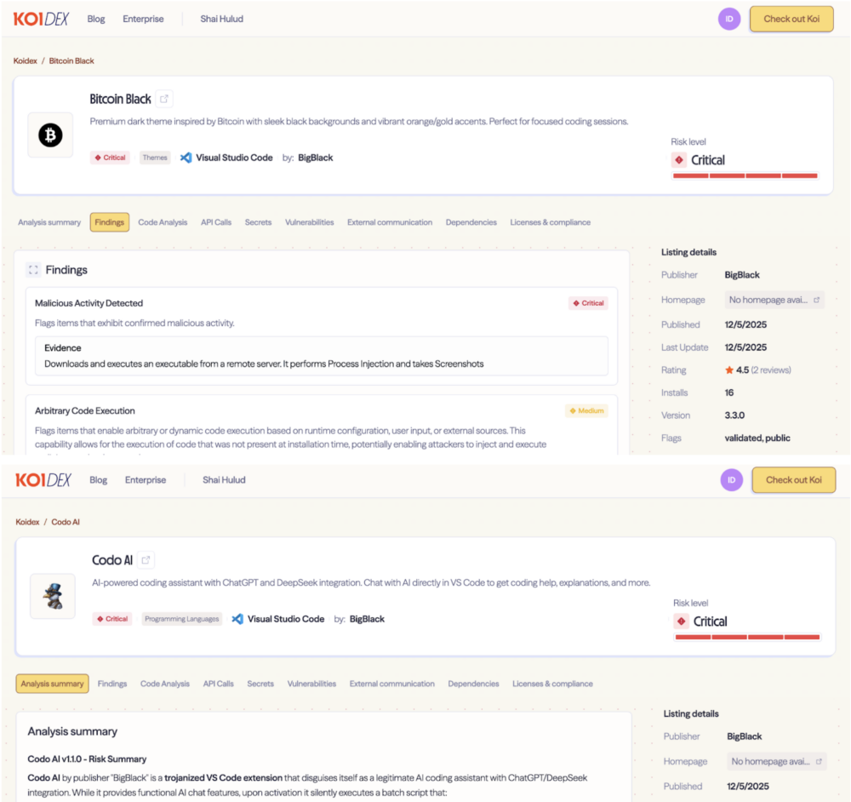Select the Findings tab in Codo AI section
This screenshot has width=851, height=802.
(x=112, y=684)
